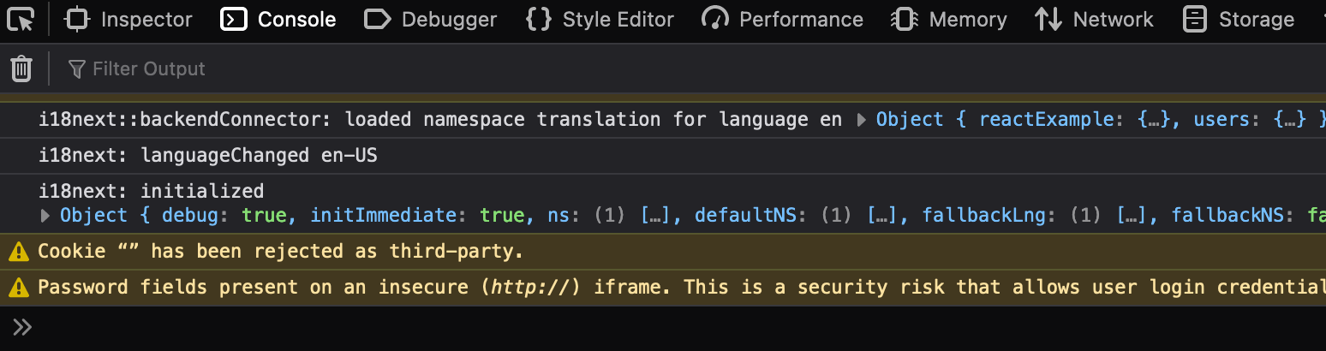The height and width of the screenshot is (351, 1326).
Task: Expand the debug Object under initialized
Action: pos(46,216)
